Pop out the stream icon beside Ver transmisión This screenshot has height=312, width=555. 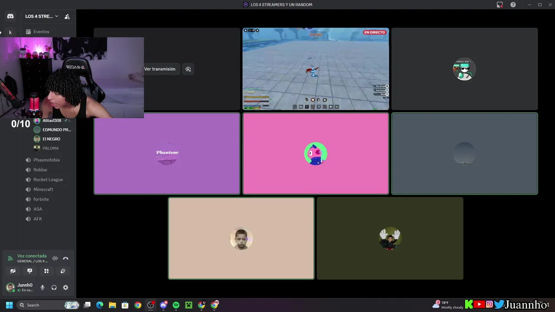(x=188, y=69)
